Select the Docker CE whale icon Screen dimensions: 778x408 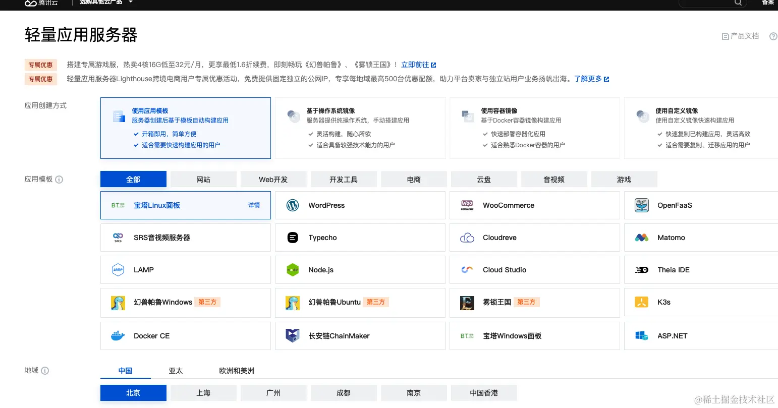point(118,336)
